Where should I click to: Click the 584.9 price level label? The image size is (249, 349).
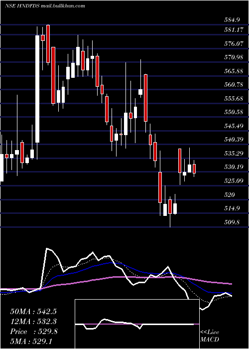point(232,20)
